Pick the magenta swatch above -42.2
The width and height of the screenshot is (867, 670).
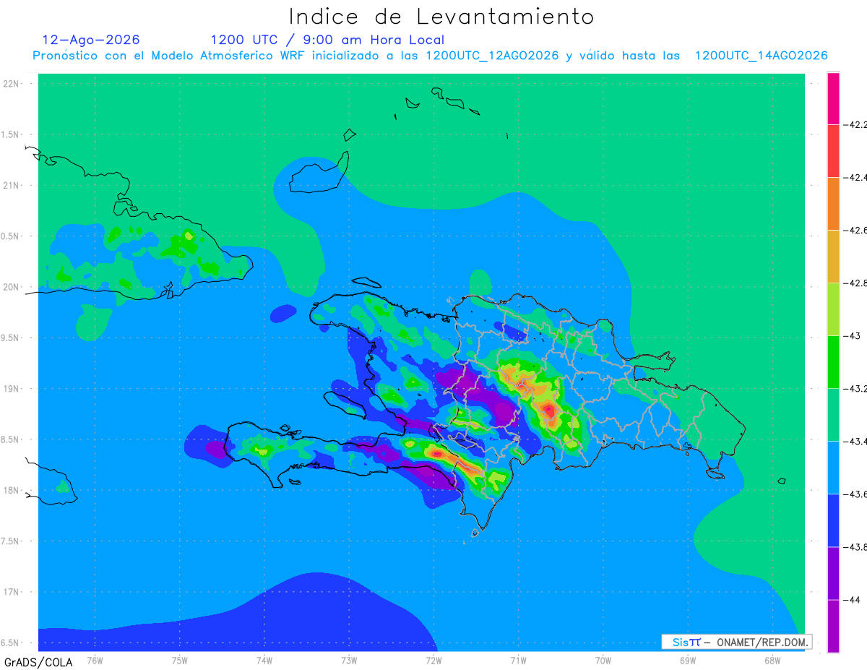coord(833,98)
